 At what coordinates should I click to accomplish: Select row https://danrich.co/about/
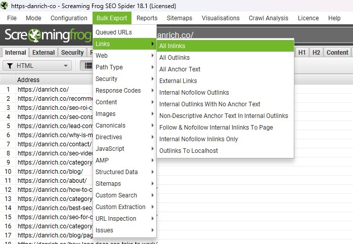coord(52,180)
